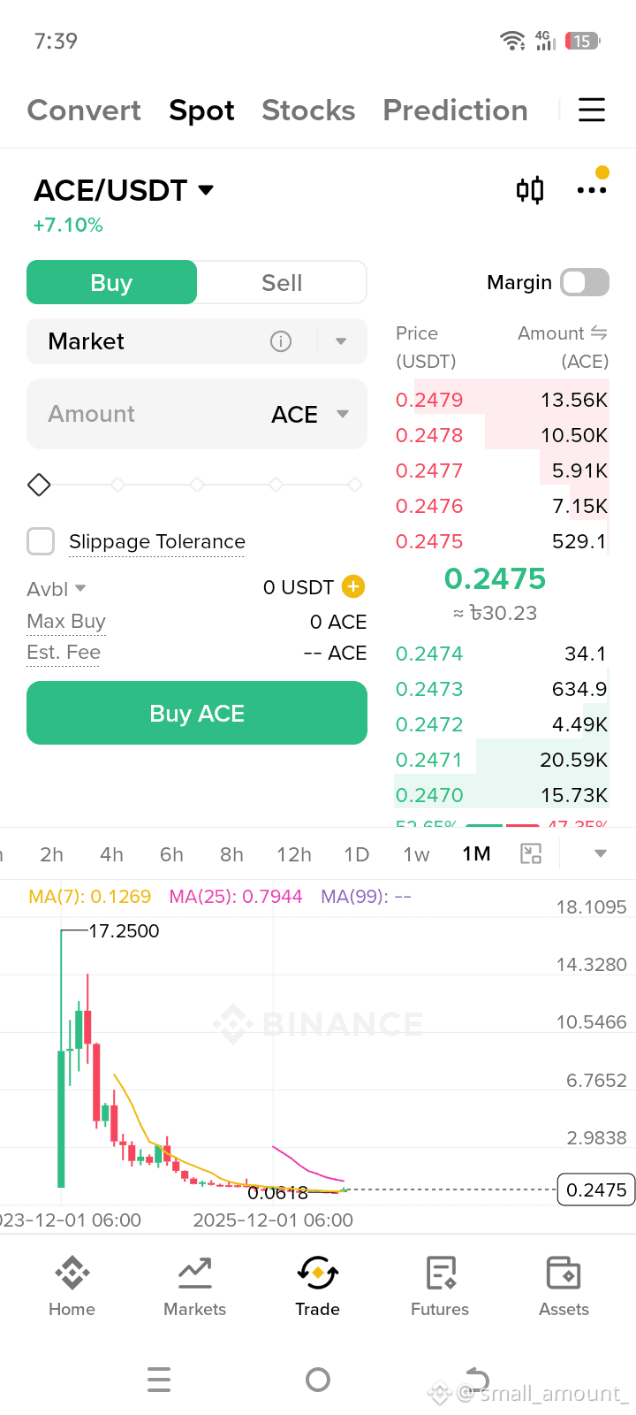Add USDT funds with the yellow plus icon

click(x=353, y=586)
